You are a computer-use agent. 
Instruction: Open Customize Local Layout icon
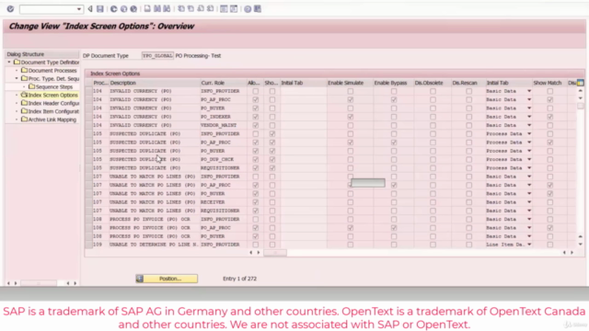(x=258, y=8)
